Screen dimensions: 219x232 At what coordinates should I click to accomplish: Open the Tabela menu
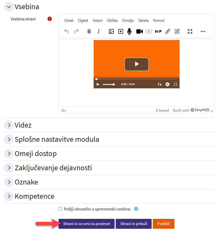coord(143,20)
